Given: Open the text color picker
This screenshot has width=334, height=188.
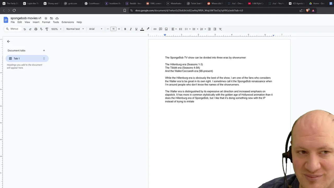Looking at the screenshot, I should 142,29.
